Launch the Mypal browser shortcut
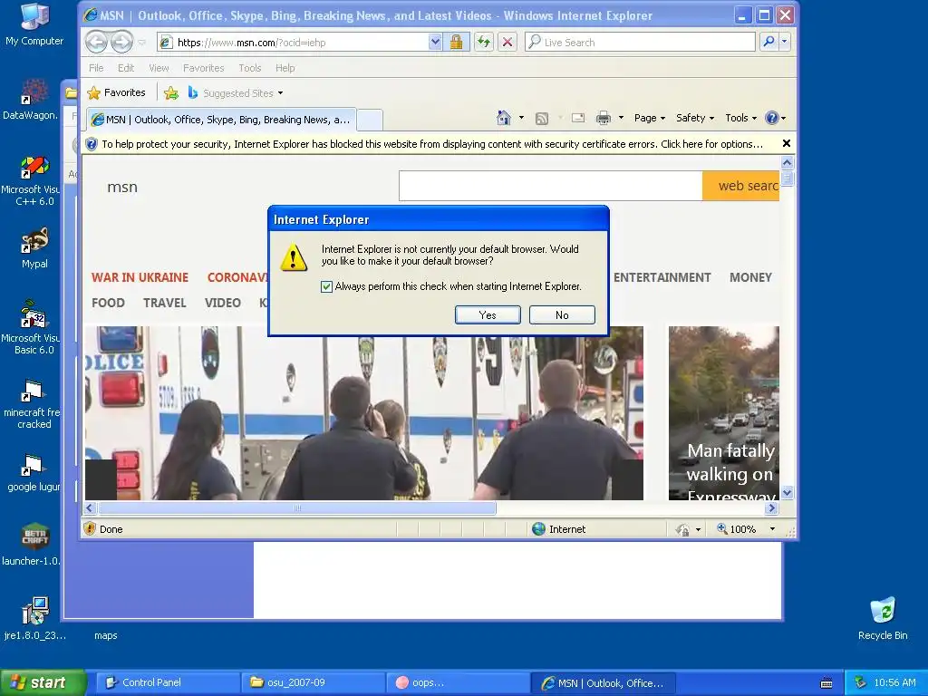 [34, 248]
